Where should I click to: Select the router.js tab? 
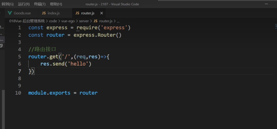click(x=88, y=13)
